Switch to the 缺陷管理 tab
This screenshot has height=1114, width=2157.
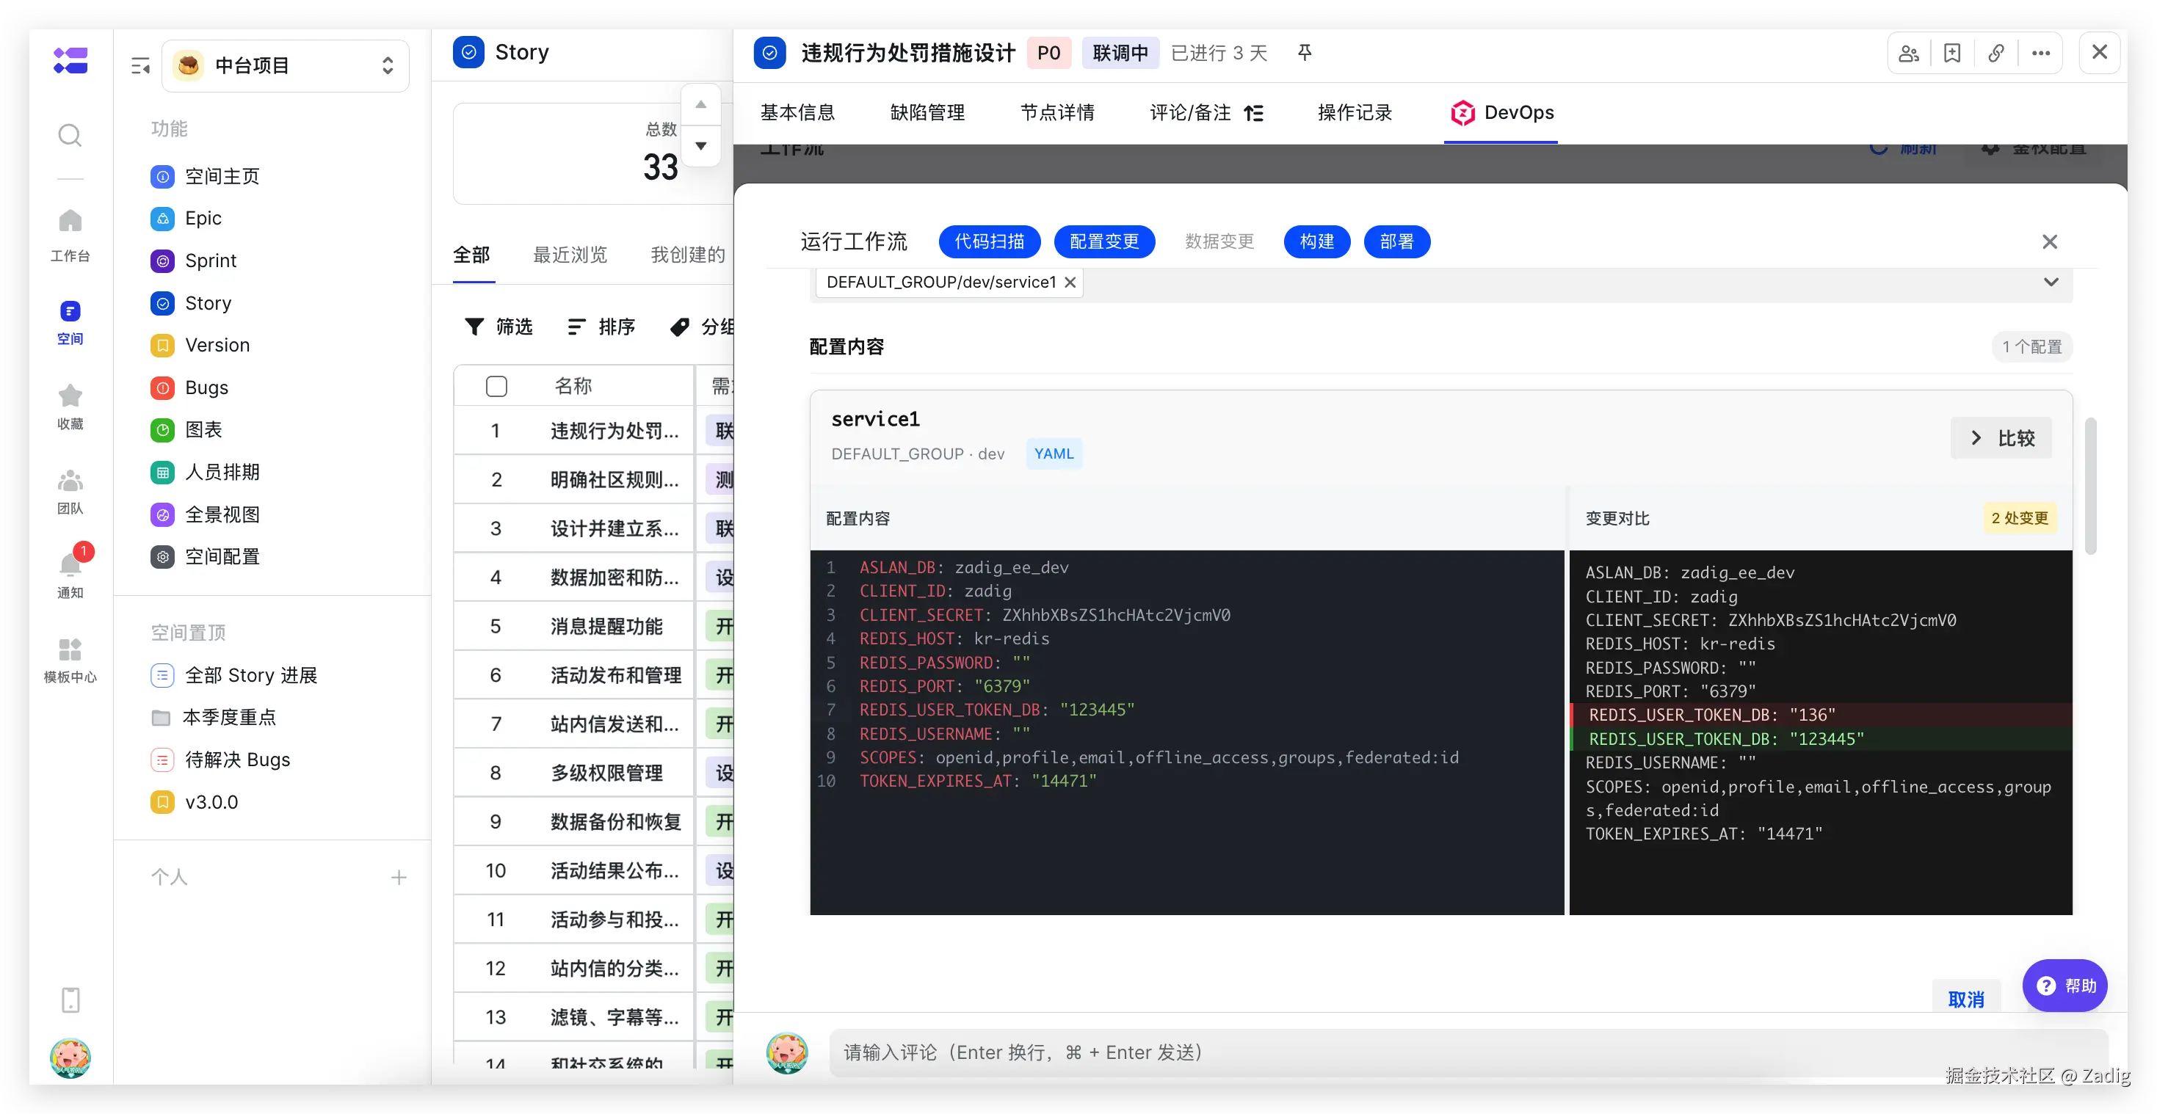pos(927,113)
